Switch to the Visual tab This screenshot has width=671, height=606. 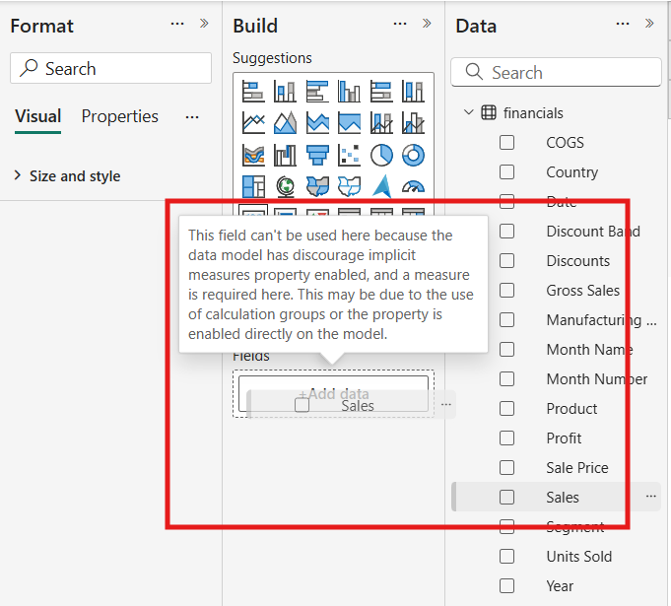(37, 116)
